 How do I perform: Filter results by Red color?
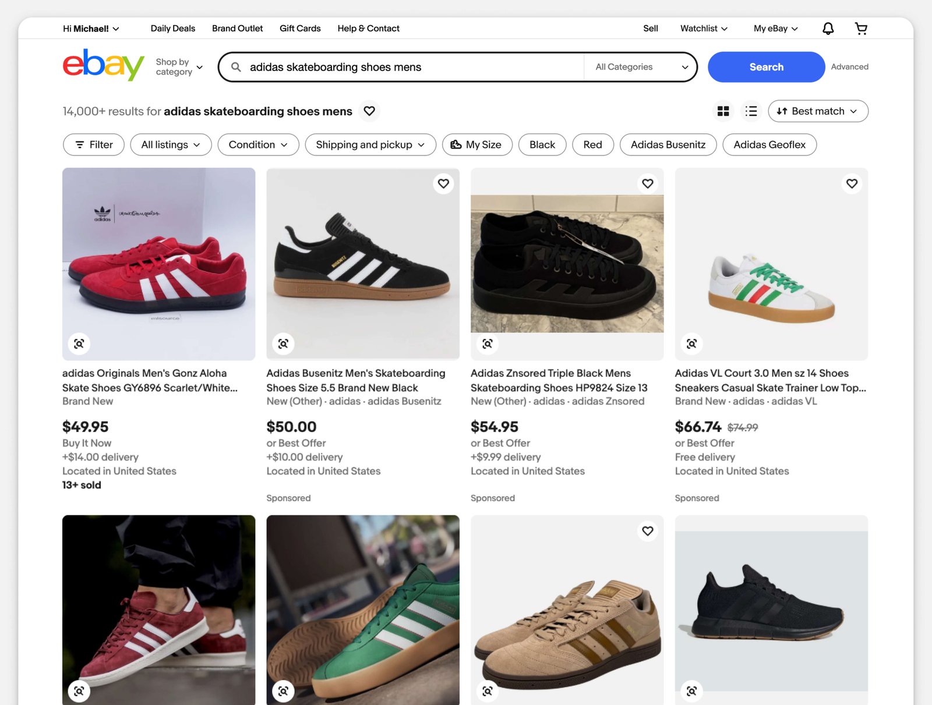[x=592, y=145]
